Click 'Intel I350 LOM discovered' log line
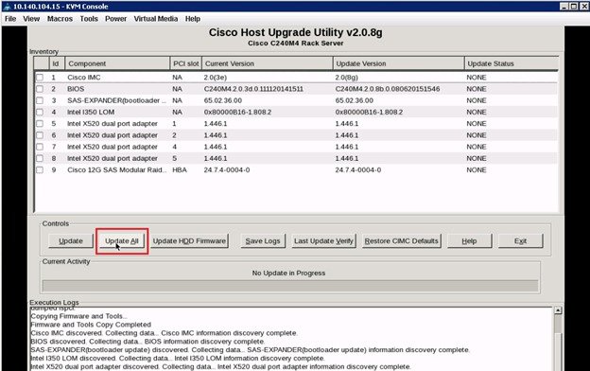This screenshot has height=371, width=590. pyautogui.click(x=178, y=358)
